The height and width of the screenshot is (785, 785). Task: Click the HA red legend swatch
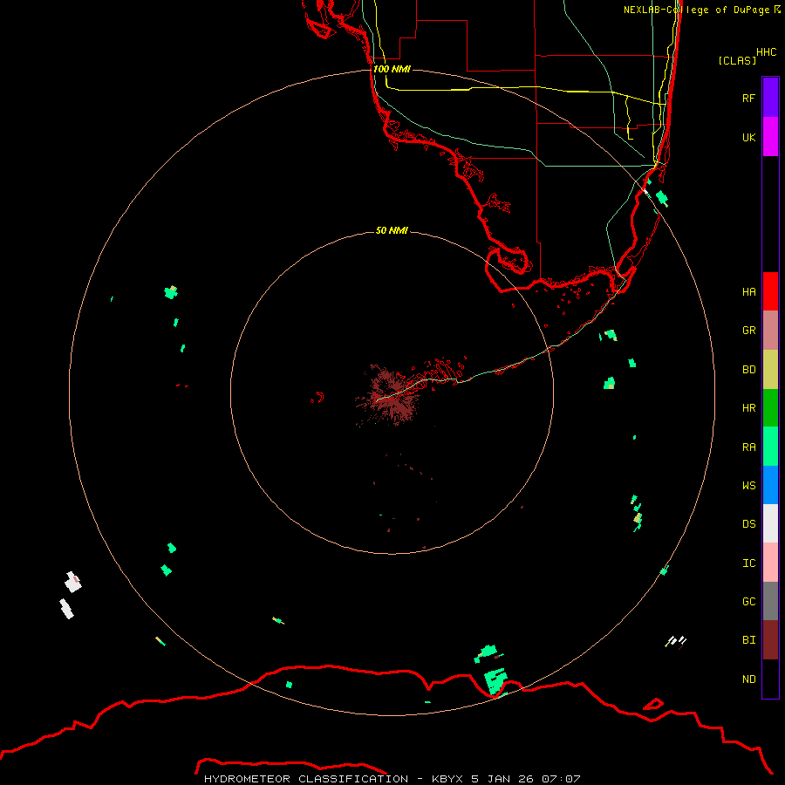pyautogui.click(x=770, y=291)
